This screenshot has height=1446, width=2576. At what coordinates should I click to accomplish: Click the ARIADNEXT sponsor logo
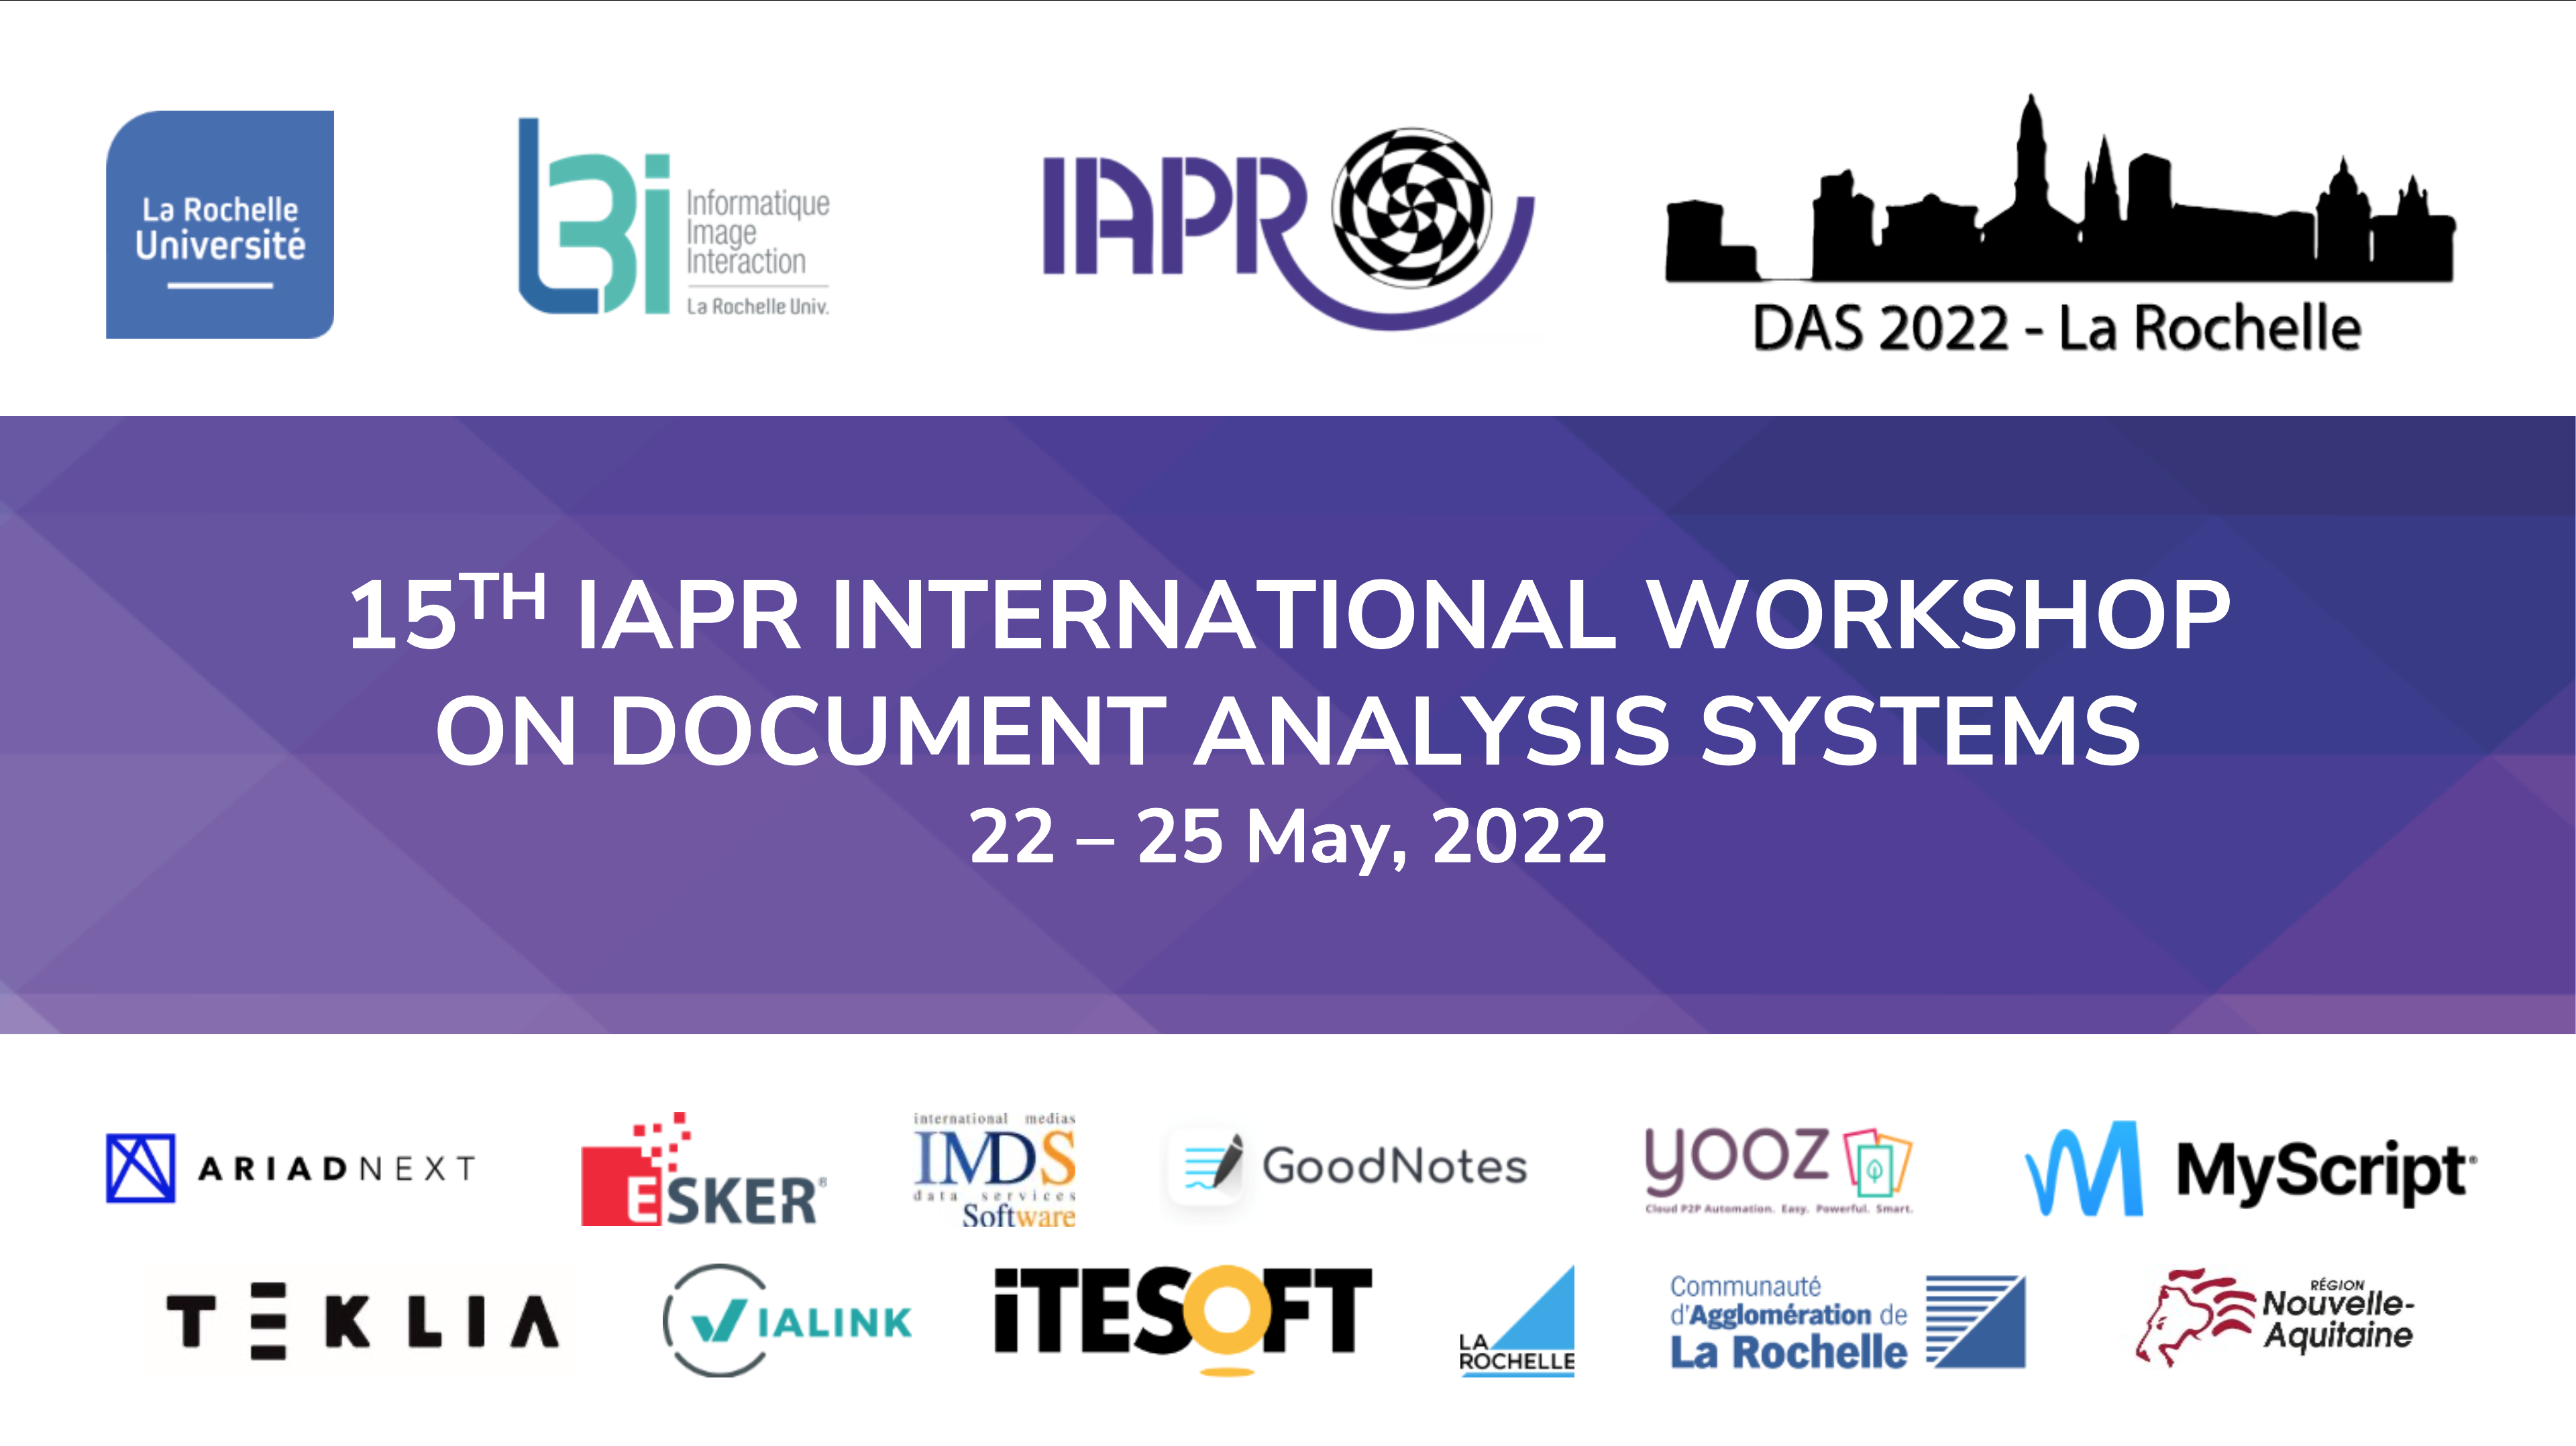coord(291,1168)
